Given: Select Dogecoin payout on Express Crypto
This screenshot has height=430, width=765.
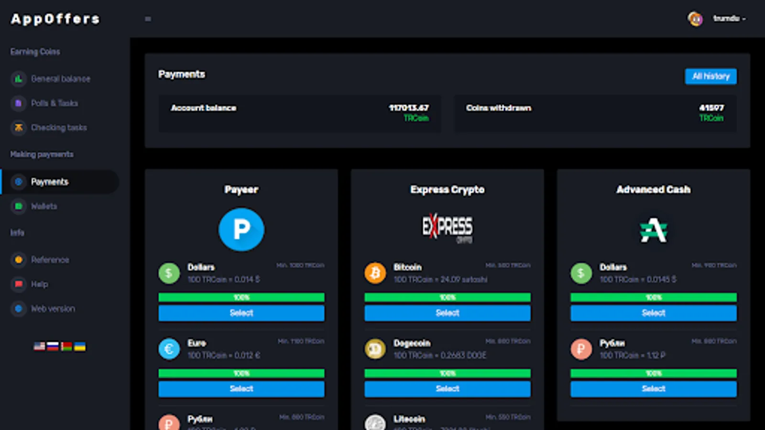Looking at the screenshot, I should (x=448, y=389).
